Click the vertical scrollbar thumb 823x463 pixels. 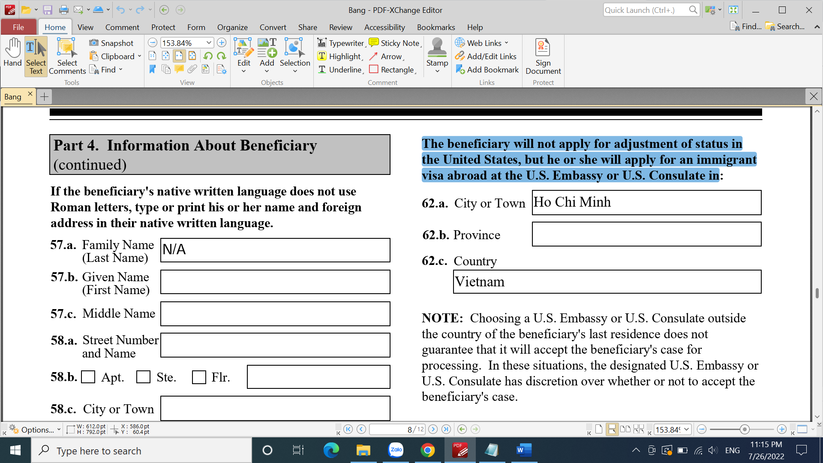(x=817, y=293)
